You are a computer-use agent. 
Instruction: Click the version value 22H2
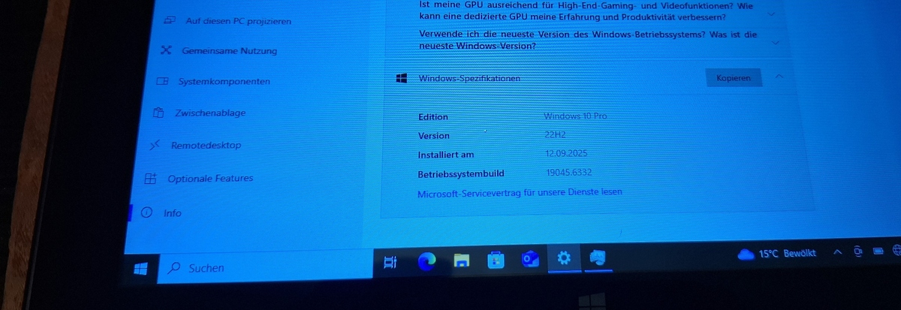555,135
